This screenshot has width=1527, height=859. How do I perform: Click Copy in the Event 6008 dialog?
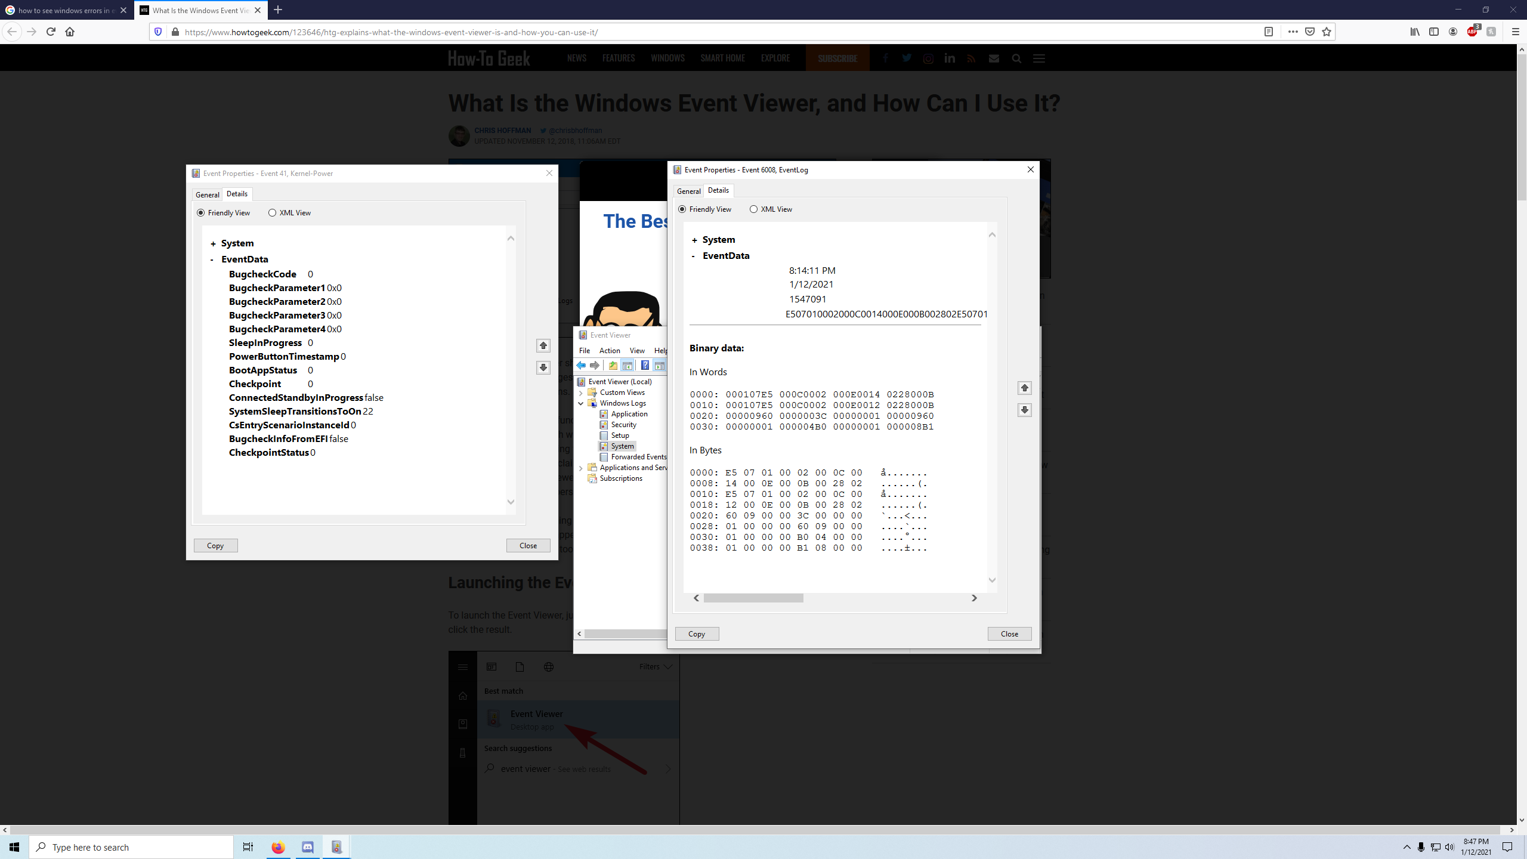click(x=697, y=634)
